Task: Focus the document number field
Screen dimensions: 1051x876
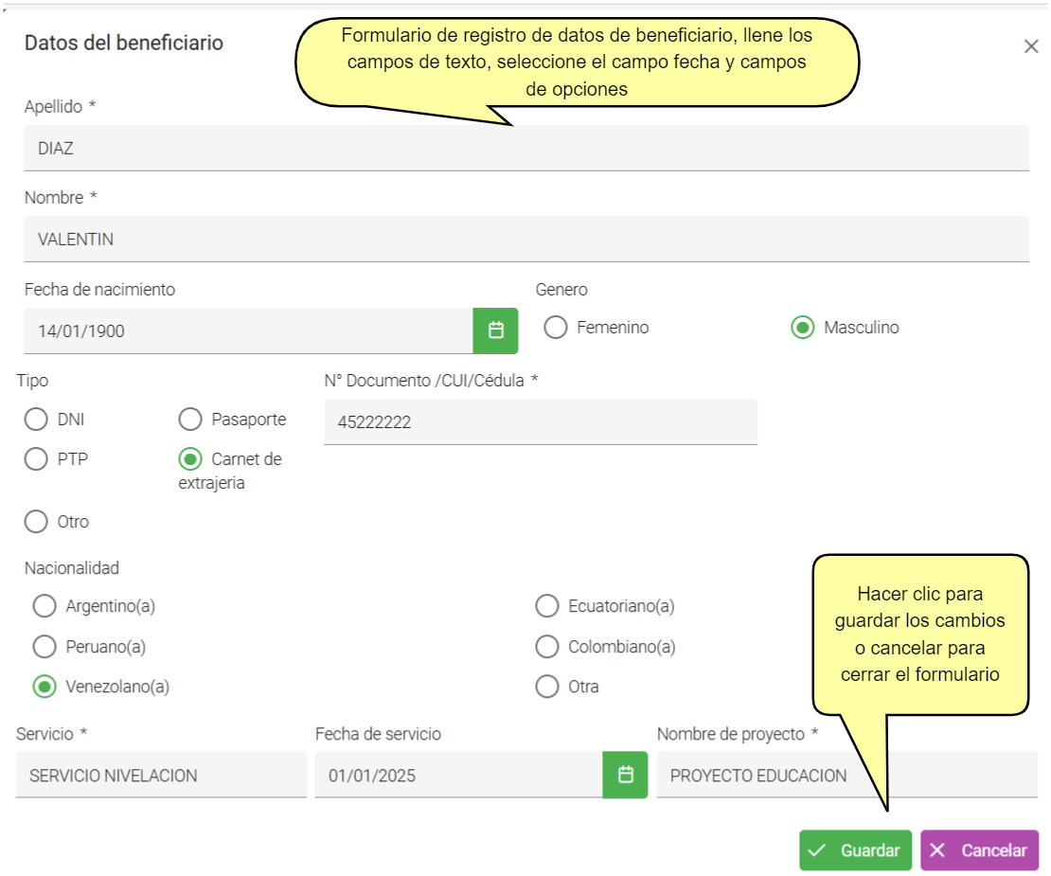Action: coord(540,422)
